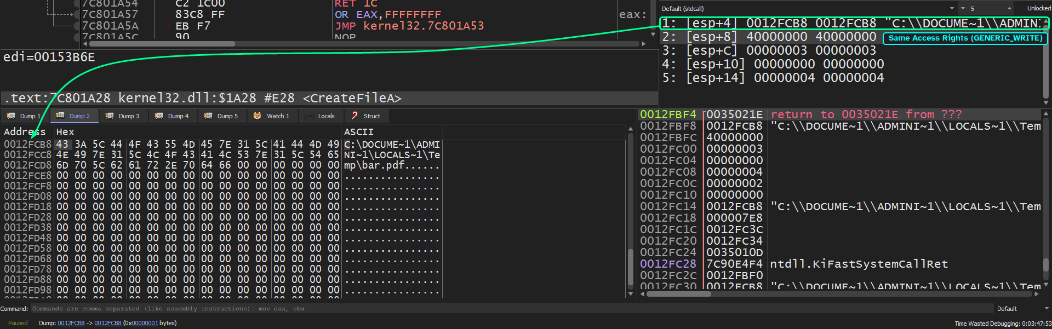Follow the first 0012FCB8 dump address link
1052x329 pixels.
[x=71, y=323]
